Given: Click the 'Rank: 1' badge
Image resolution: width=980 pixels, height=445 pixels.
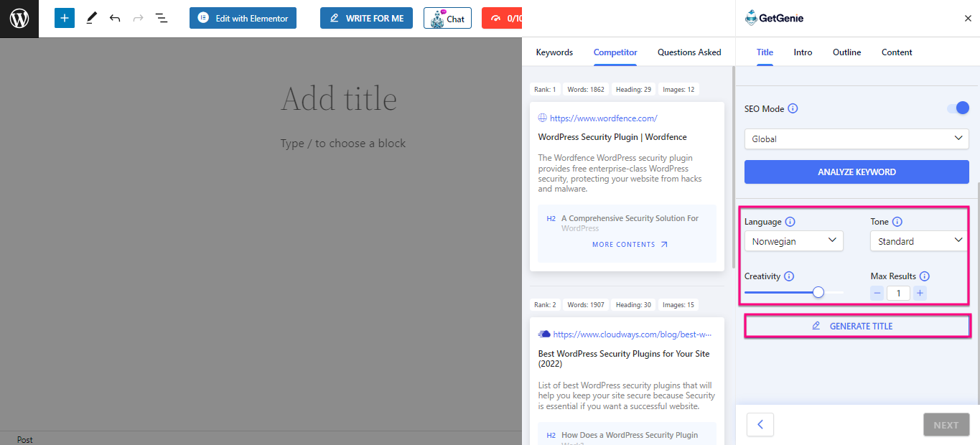Looking at the screenshot, I should point(545,90).
